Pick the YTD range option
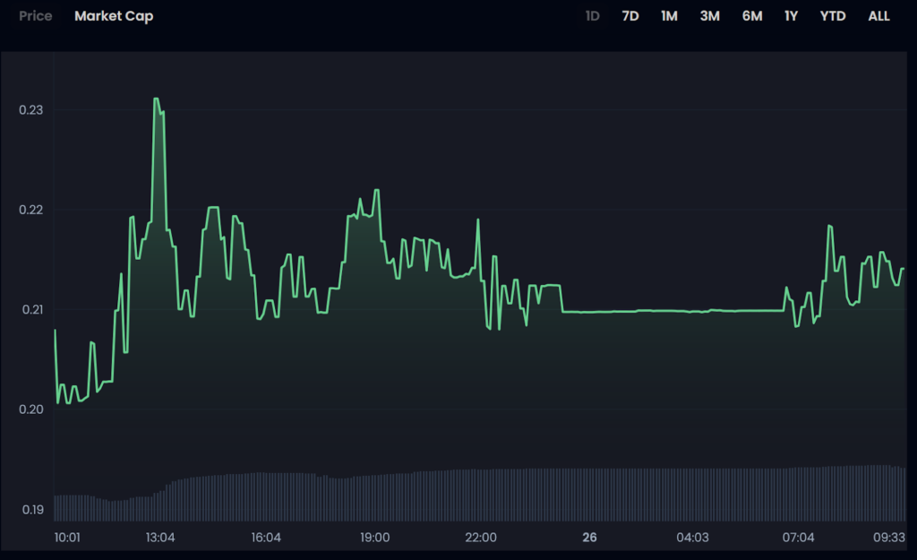Screen dimensions: 917x560 coord(833,16)
